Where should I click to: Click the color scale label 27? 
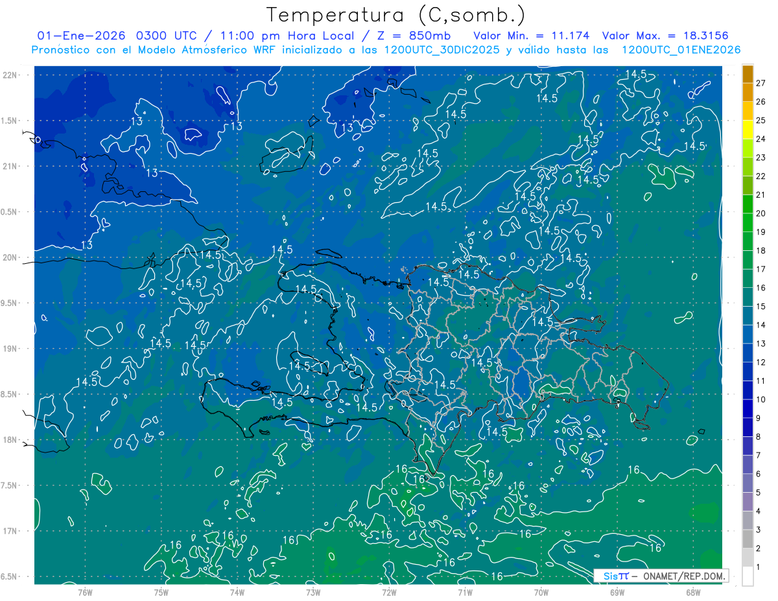click(x=762, y=83)
